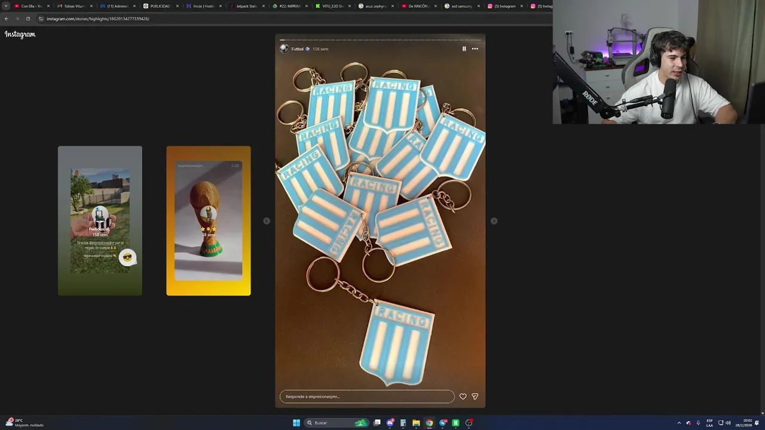Image resolution: width=765 pixels, height=430 pixels.
Task: Pause the Instagram story playback
Action: (464, 49)
